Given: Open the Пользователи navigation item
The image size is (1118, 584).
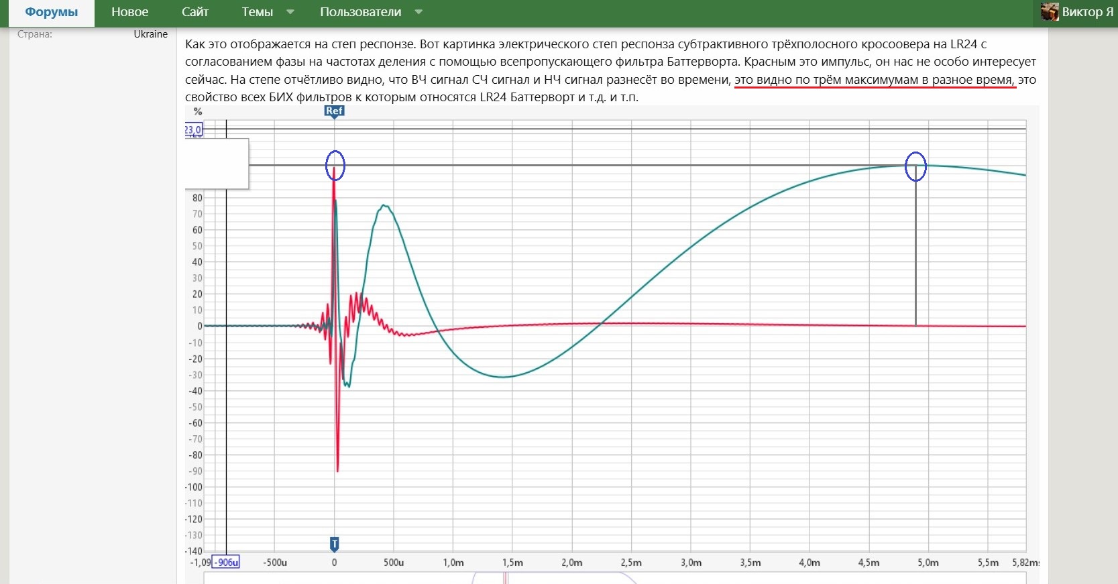Looking at the screenshot, I should (x=361, y=12).
